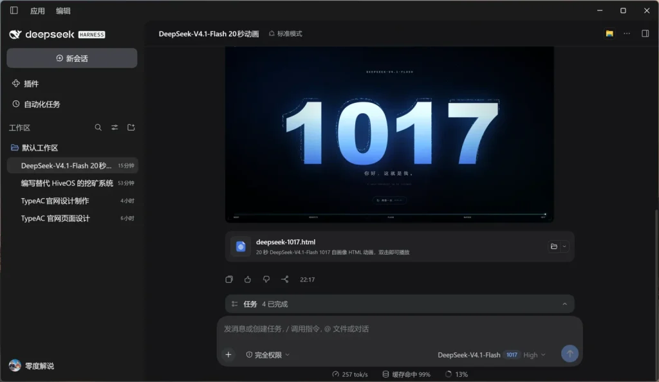
Task: Open the 应用 menu
Action: [37, 11]
